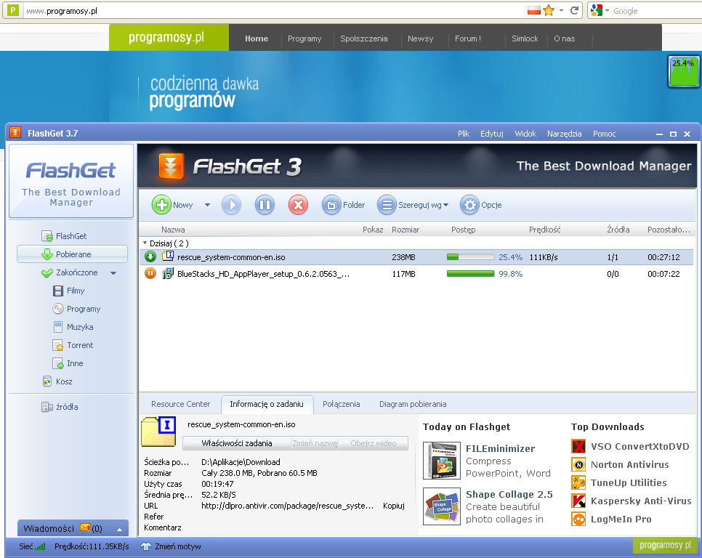This screenshot has height=558, width=702.
Task: Click the orange paused status icon for BlueStacks
Action: [x=150, y=273]
